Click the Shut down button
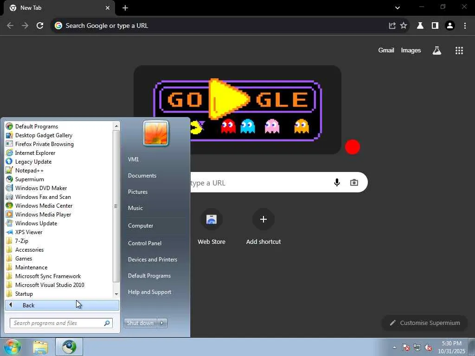475x356 pixels. tap(140, 323)
